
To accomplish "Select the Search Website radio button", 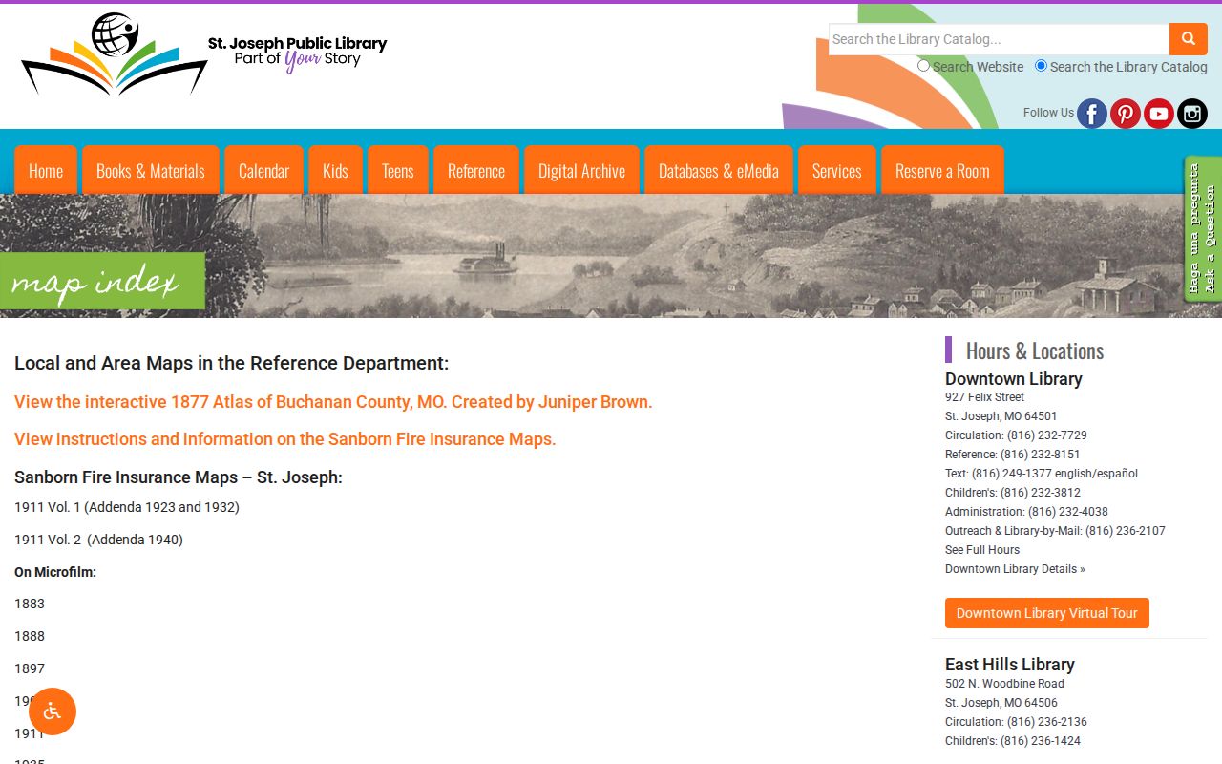I will [923, 66].
